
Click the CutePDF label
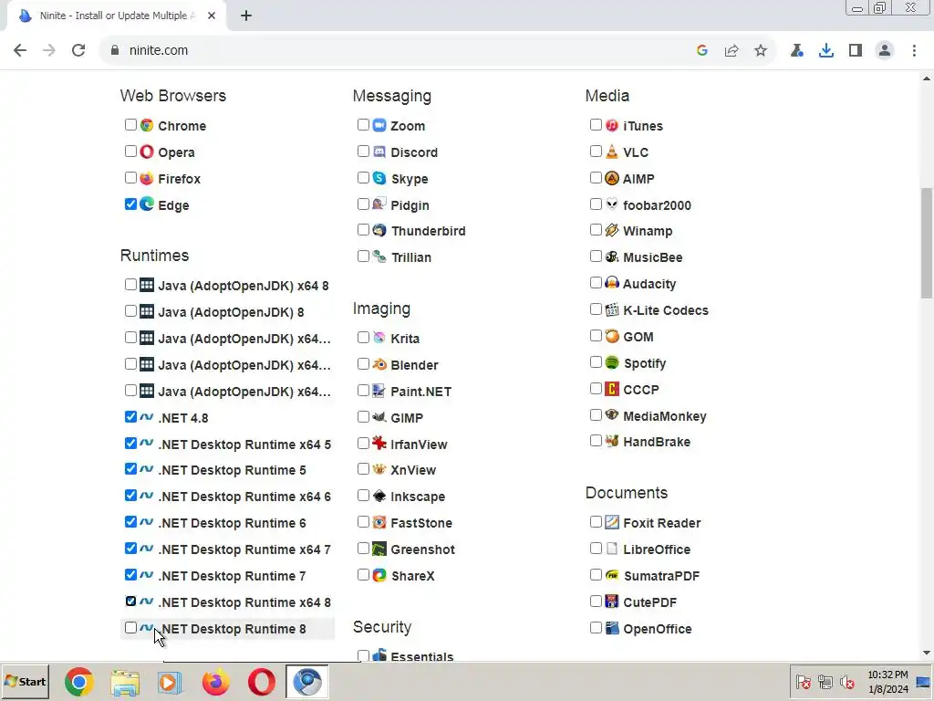[x=649, y=602]
